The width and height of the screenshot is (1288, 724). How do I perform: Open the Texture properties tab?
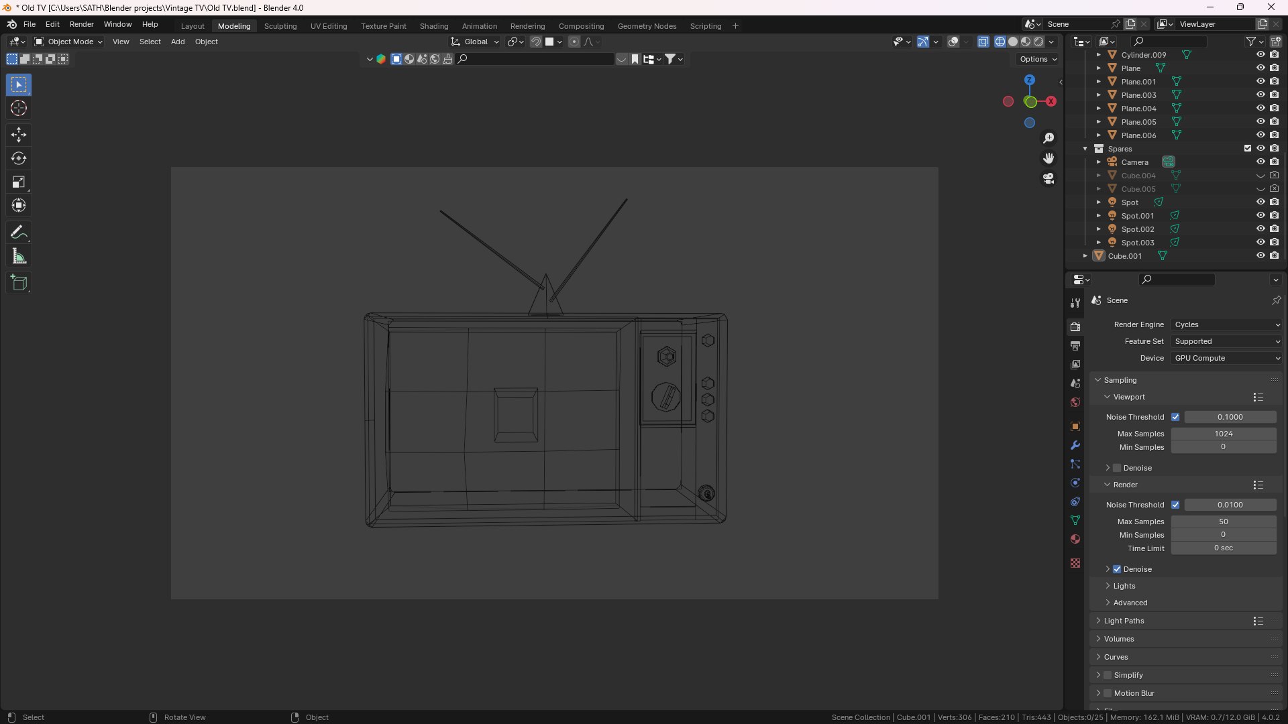coord(1075,563)
